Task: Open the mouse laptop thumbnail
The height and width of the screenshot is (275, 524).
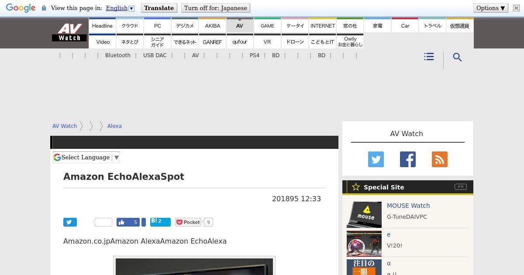Action: click(364, 215)
